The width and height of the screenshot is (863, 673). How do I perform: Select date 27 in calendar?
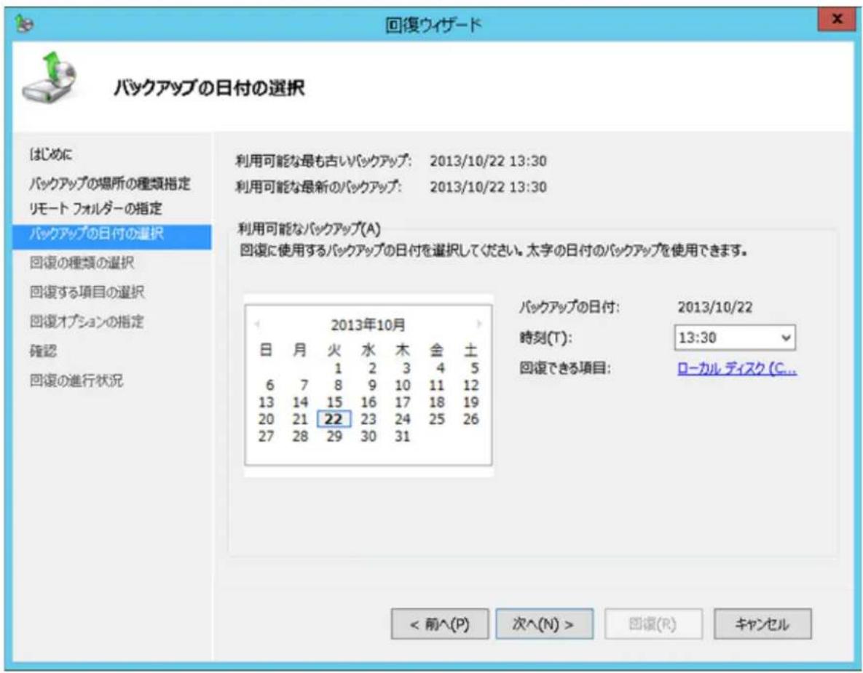pos(267,436)
